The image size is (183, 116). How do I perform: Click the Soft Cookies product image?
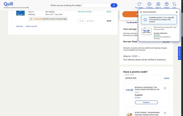[129, 114]
